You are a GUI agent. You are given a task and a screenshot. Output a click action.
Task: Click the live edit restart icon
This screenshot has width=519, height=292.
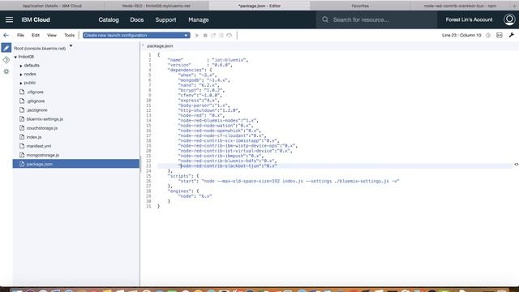click(x=229, y=36)
